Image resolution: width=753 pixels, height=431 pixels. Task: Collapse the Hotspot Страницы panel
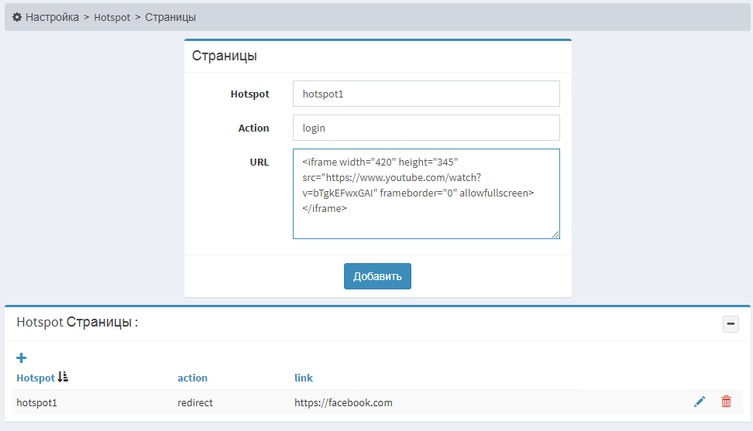tap(731, 324)
